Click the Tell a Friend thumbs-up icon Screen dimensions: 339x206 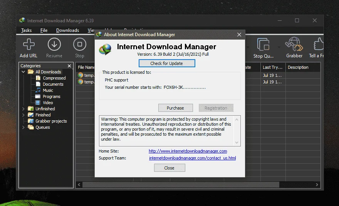[x=319, y=44]
